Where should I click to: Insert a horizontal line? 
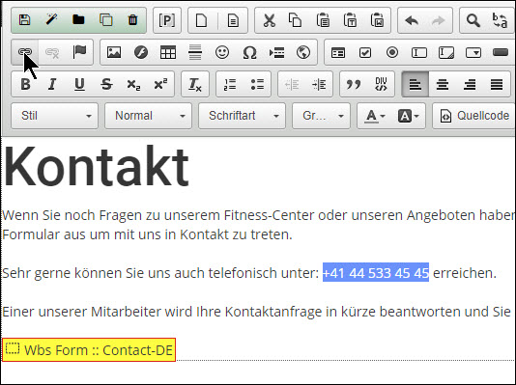tap(195, 52)
